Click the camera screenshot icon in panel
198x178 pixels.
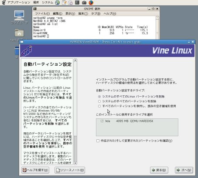click(x=84, y=3)
